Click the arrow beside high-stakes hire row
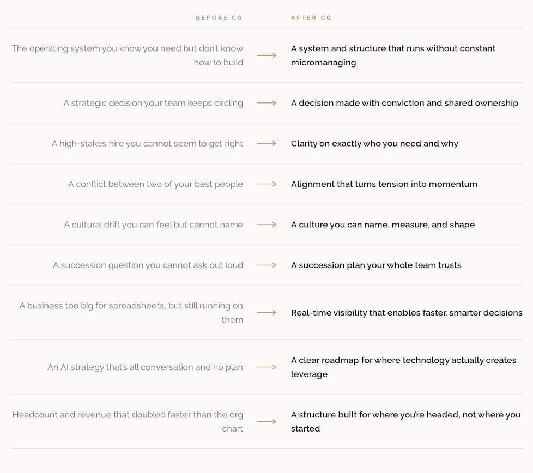Screen dimensions: 533x473 pos(266,143)
